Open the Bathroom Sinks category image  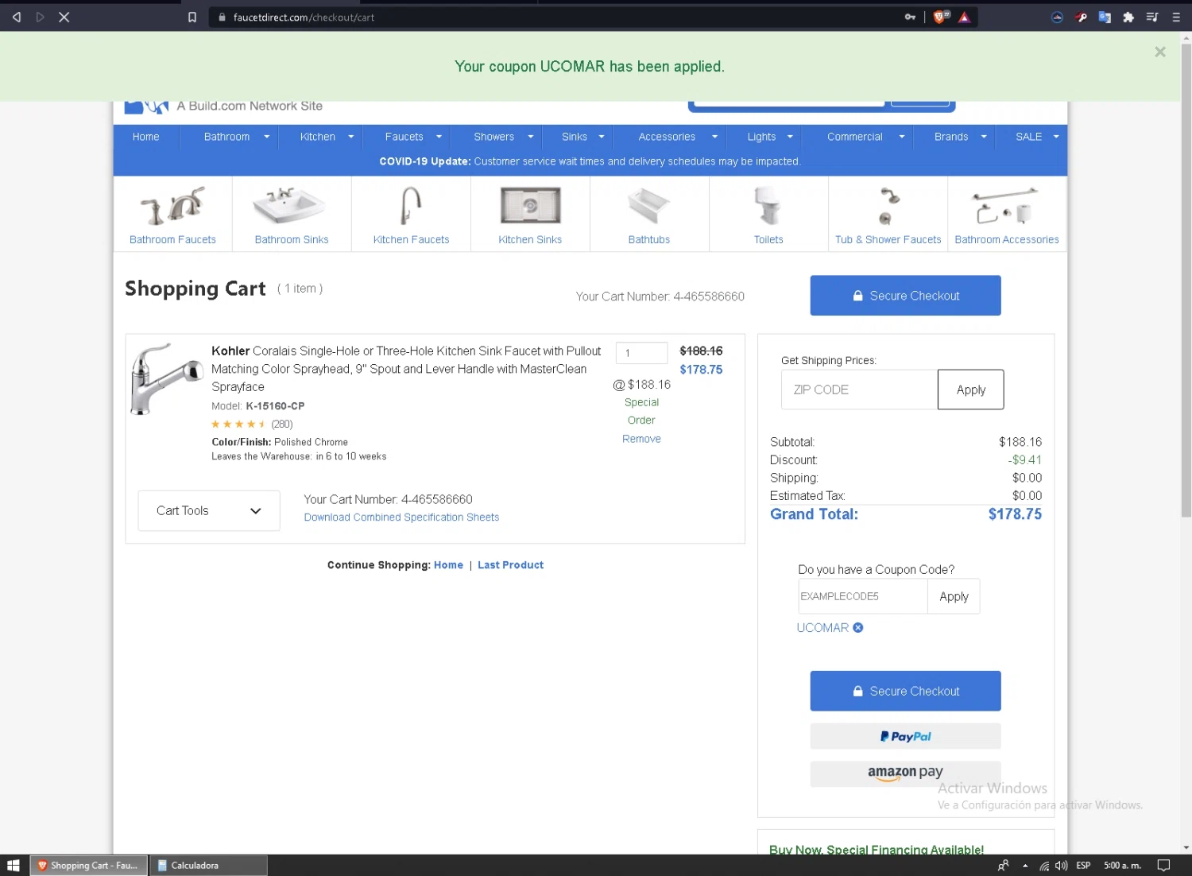pyautogui.click(x=289, y=206)
